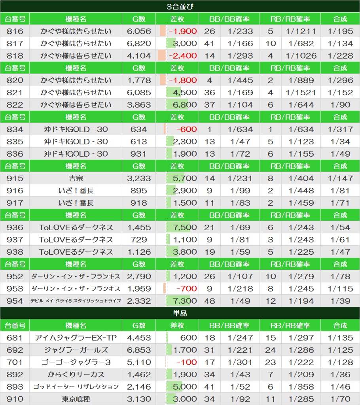
Task: Click the -700 difference value for 953
Action: coord(187,289)
